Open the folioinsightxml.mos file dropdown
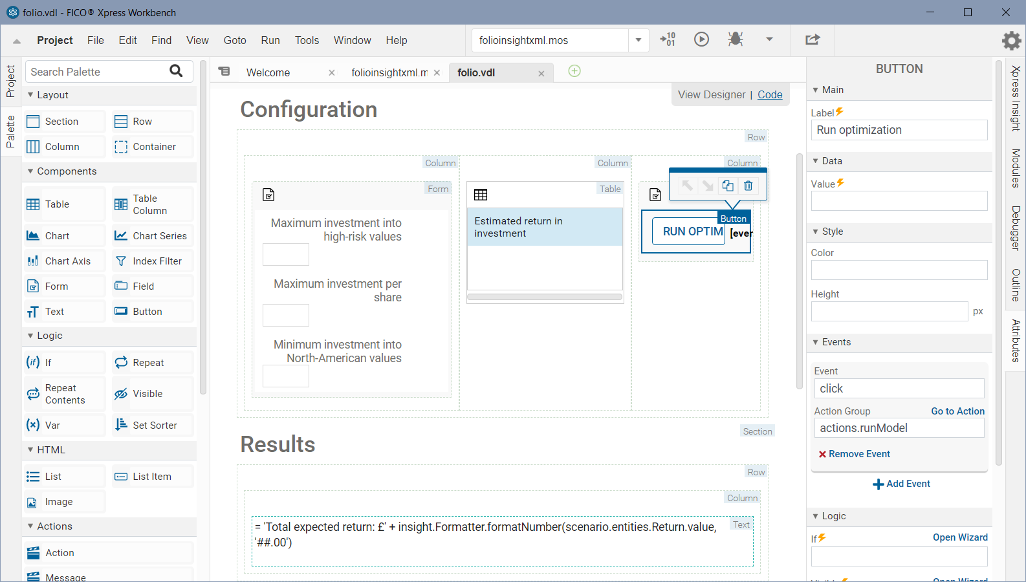The image size is (1026, 582). point(639,40)
